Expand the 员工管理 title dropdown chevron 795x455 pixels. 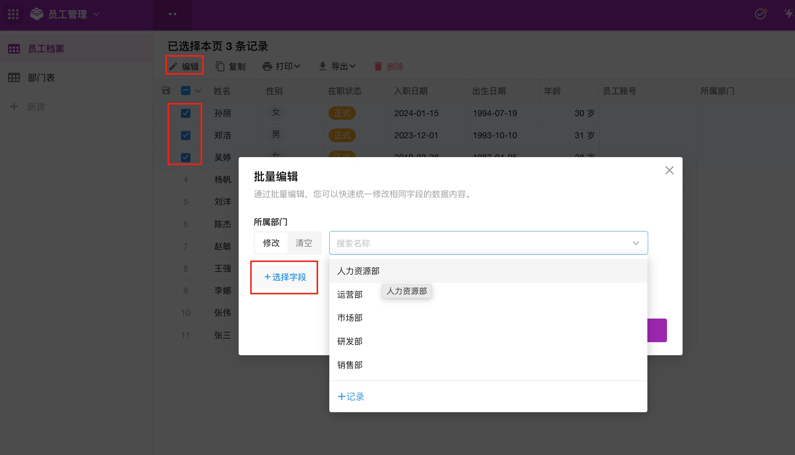tap(96, 14)
